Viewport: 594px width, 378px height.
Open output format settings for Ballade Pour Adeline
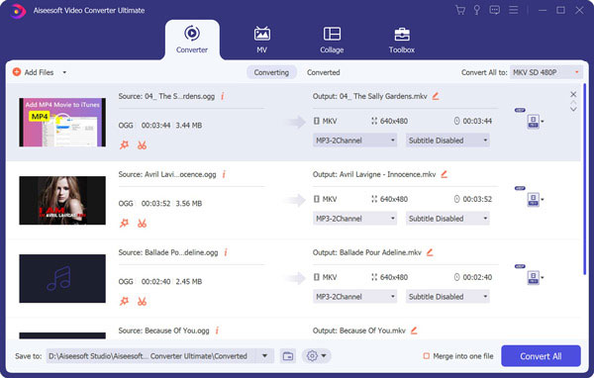[534, 277]
